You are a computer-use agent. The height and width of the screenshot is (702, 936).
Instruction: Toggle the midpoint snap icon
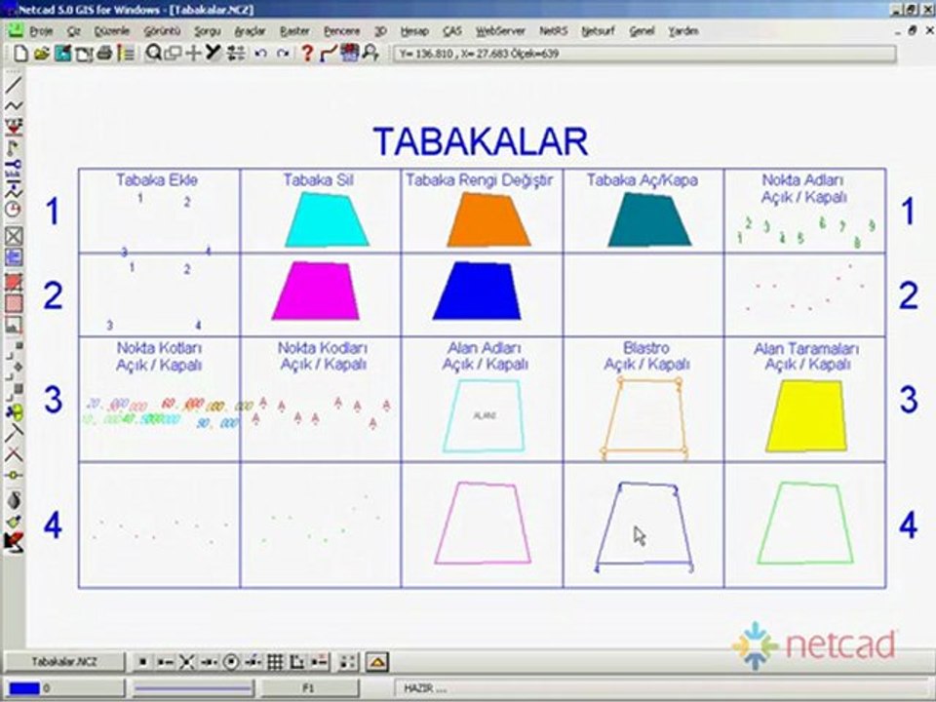click(x=209, y=661)
